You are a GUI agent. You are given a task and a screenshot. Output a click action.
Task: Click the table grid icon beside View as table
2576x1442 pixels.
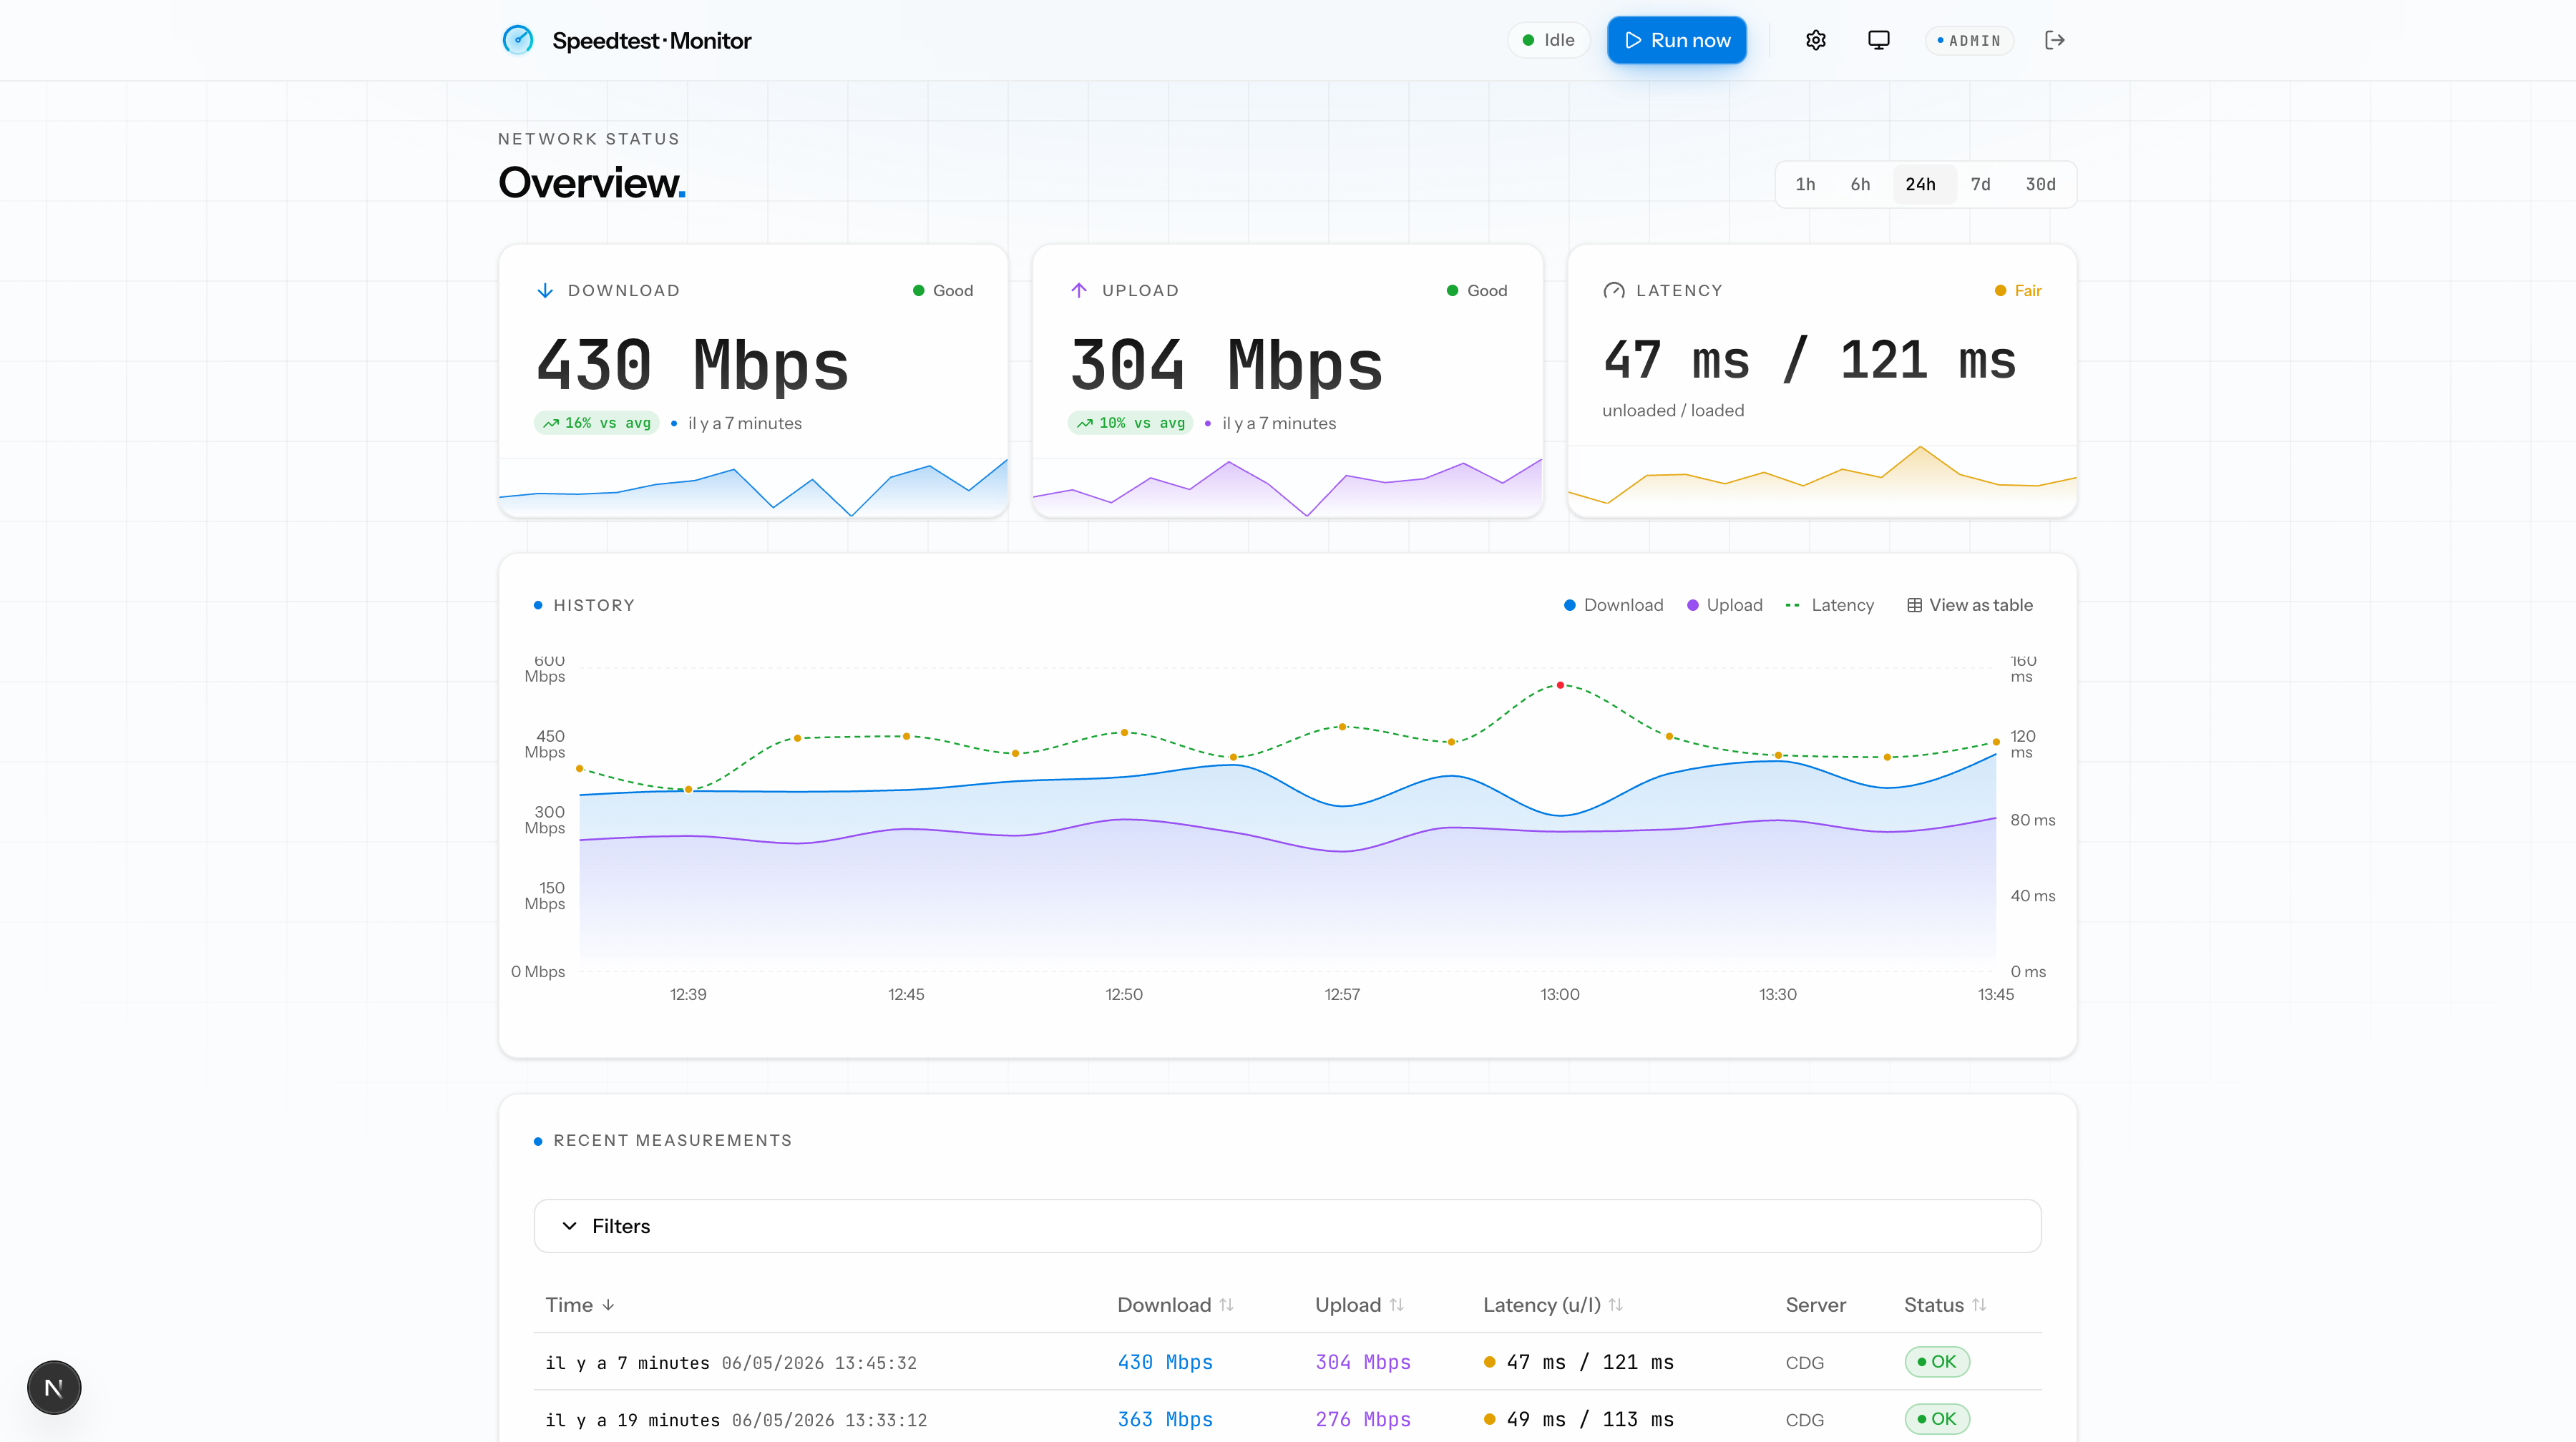click(x=1914, y=606)
